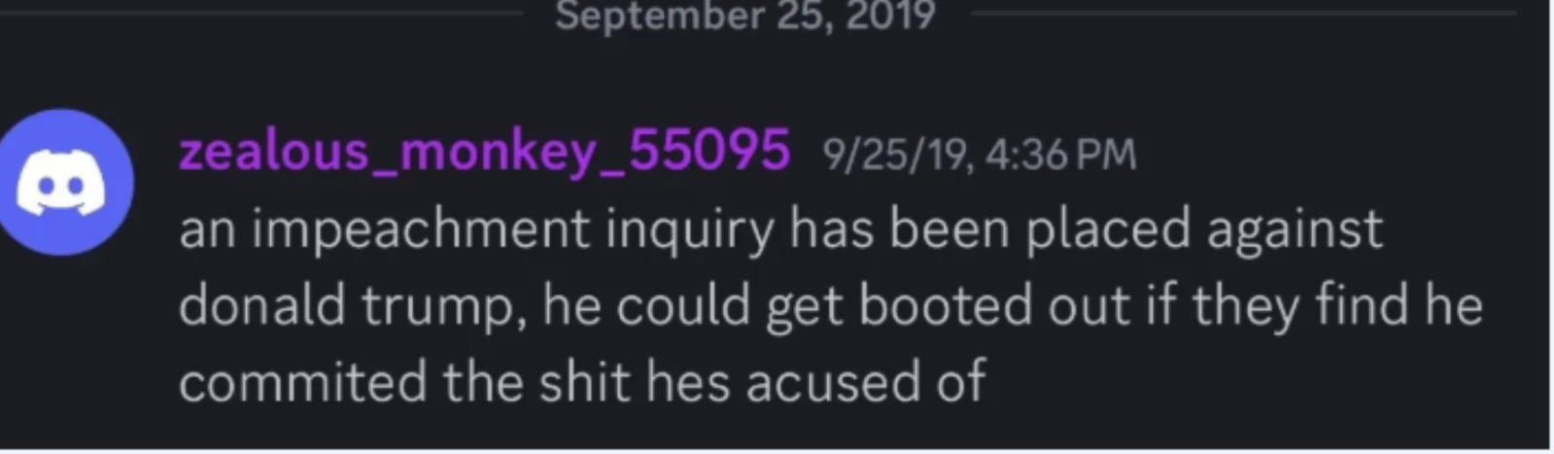Select the first message line about impeachment inquiry
The height and width of the screenshot is (454, 1554).
tap(780, 230)
